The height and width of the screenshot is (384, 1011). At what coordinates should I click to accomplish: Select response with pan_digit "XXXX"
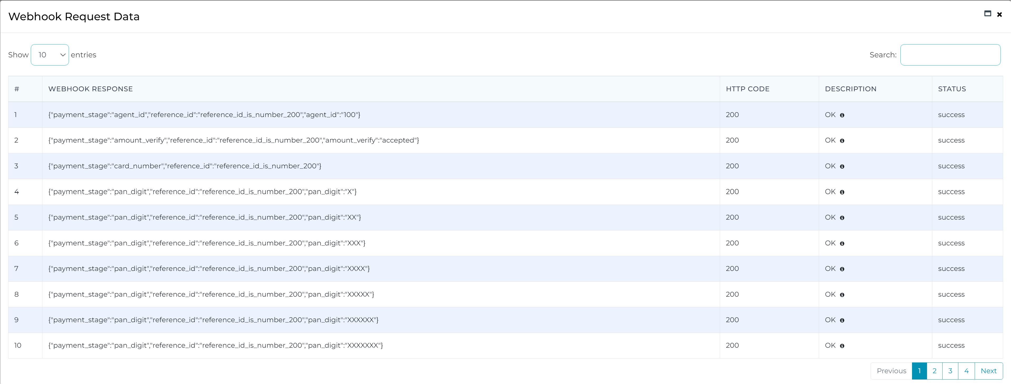pyautogui.click(x=209, y=269)
